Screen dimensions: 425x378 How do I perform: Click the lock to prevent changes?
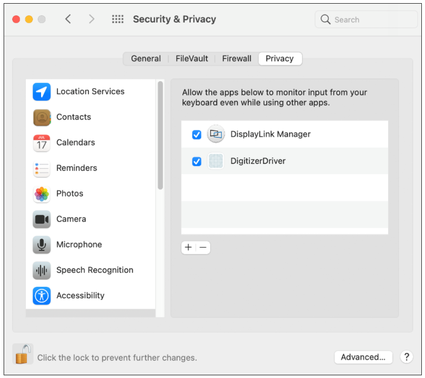click(x=22, y=354)
